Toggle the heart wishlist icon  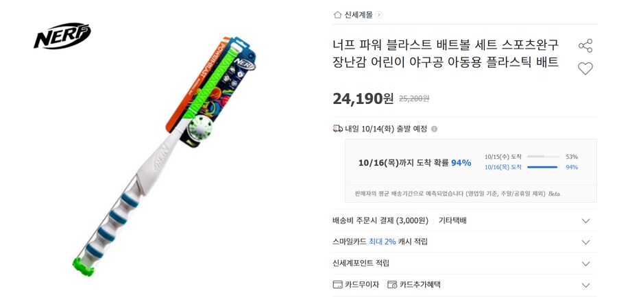(585, 68)
